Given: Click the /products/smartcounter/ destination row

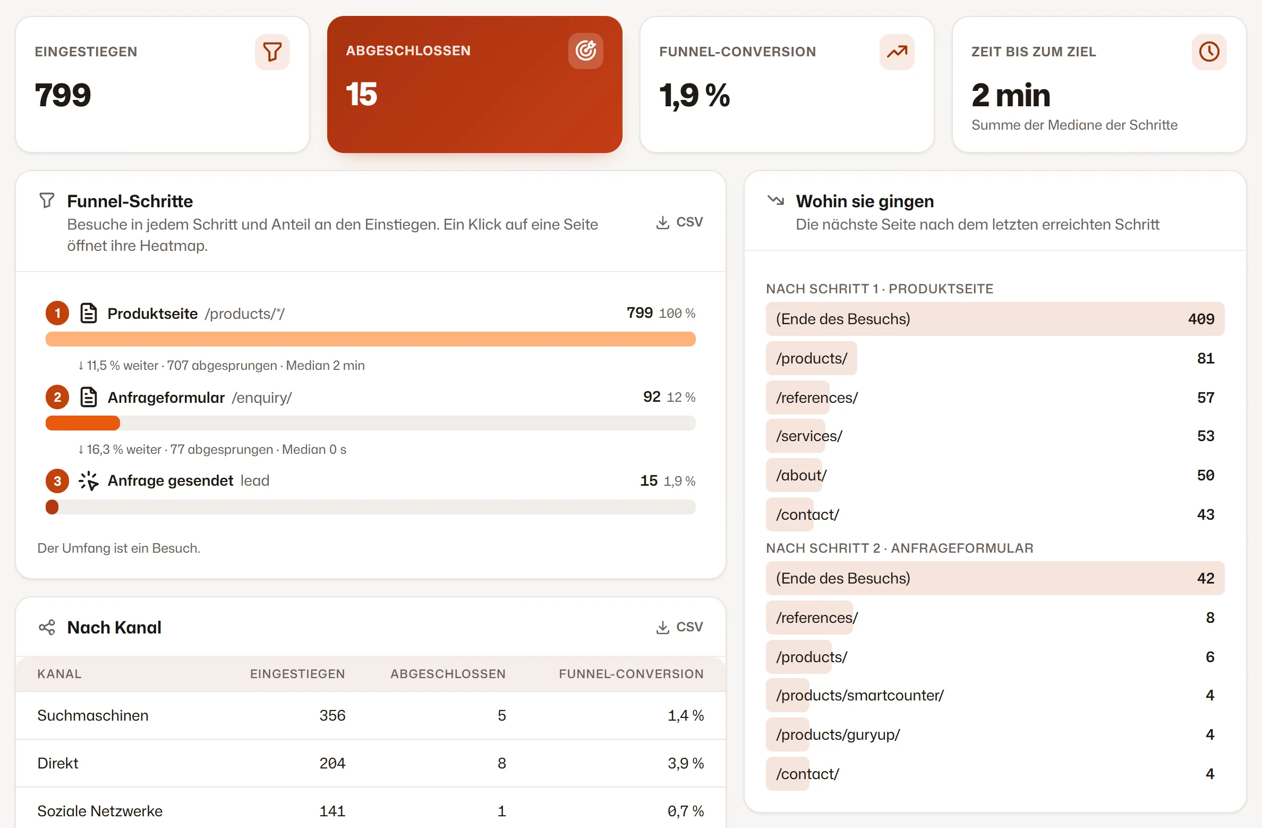Looking at the screenshot, I should point(995,695).
